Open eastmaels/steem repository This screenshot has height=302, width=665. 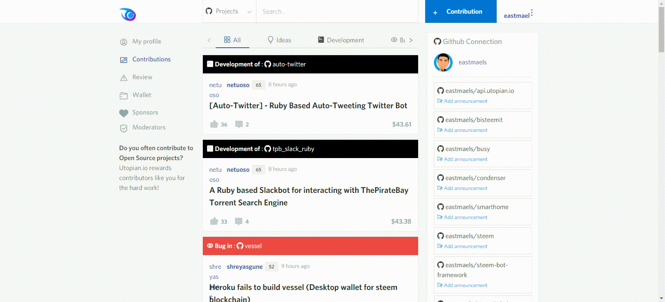(470, 236)
